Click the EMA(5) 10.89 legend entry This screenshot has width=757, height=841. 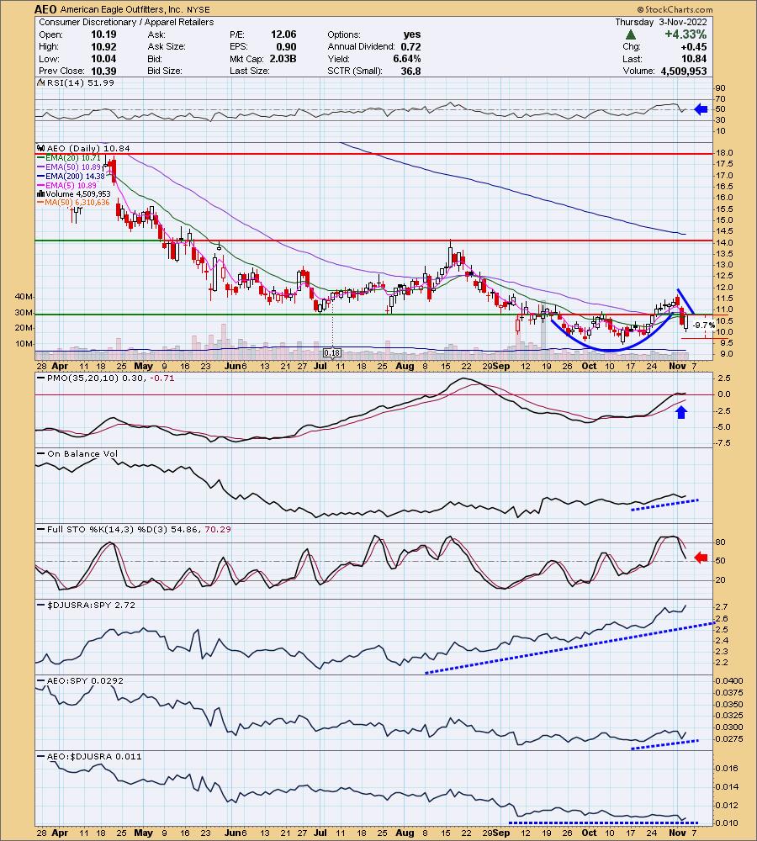coord(71,185)
